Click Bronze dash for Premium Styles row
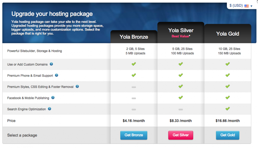Screen dimensions: 258x148 point(134,87)
